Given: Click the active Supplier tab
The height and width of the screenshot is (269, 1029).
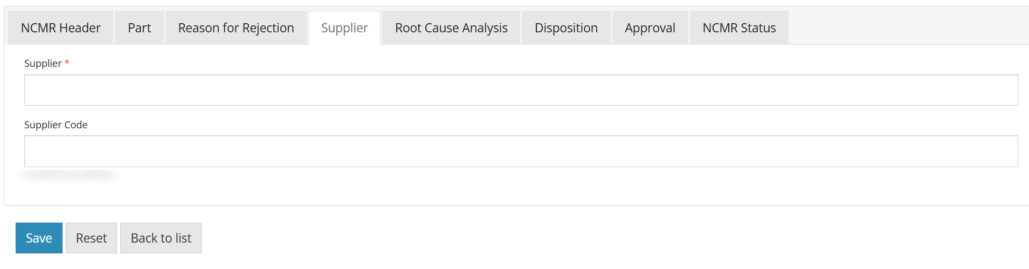Looking at the screenshot, I should coord(344,28).
